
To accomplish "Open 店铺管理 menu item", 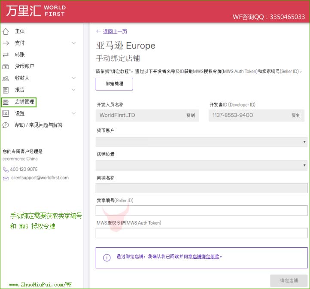I will (x=24, y=102).
